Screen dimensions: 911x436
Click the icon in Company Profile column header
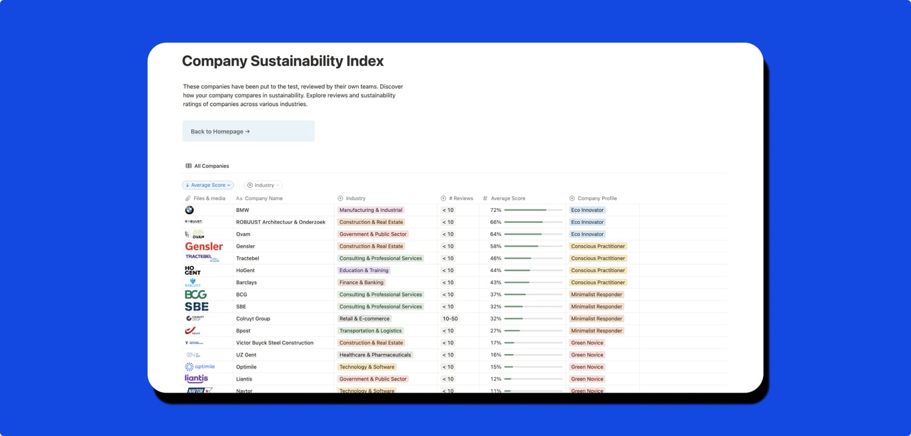point(572,199)
